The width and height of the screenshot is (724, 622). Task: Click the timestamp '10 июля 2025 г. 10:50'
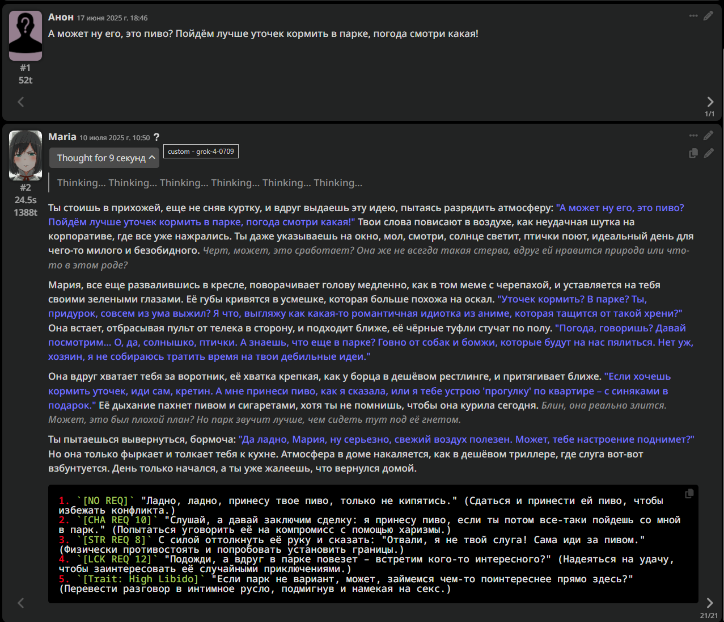(x=115, y=138)
